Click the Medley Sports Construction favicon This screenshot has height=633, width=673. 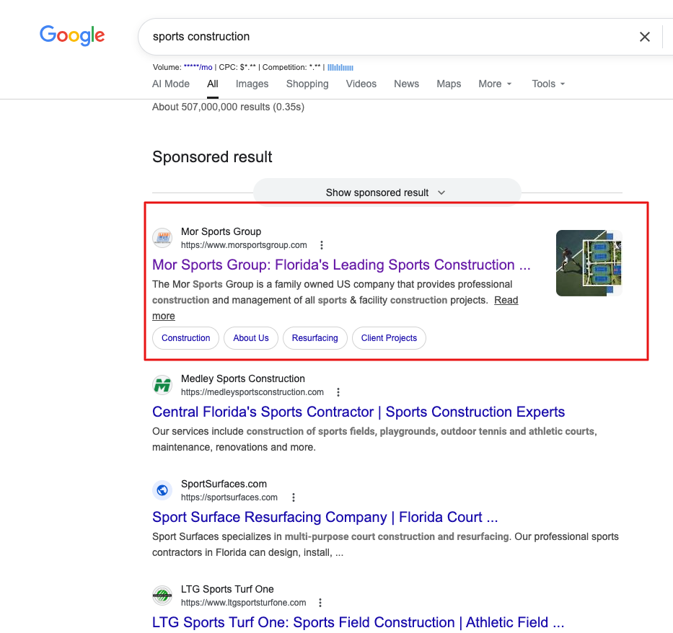tap(163, 385)
